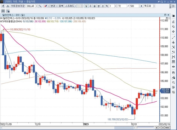Select the horizontal line cross tool
This screenshot has width=177, height=130.
tap(173, 43)
